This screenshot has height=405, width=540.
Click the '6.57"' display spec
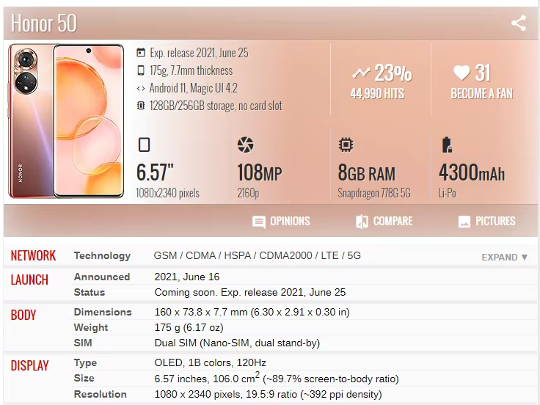click(155, 172)
